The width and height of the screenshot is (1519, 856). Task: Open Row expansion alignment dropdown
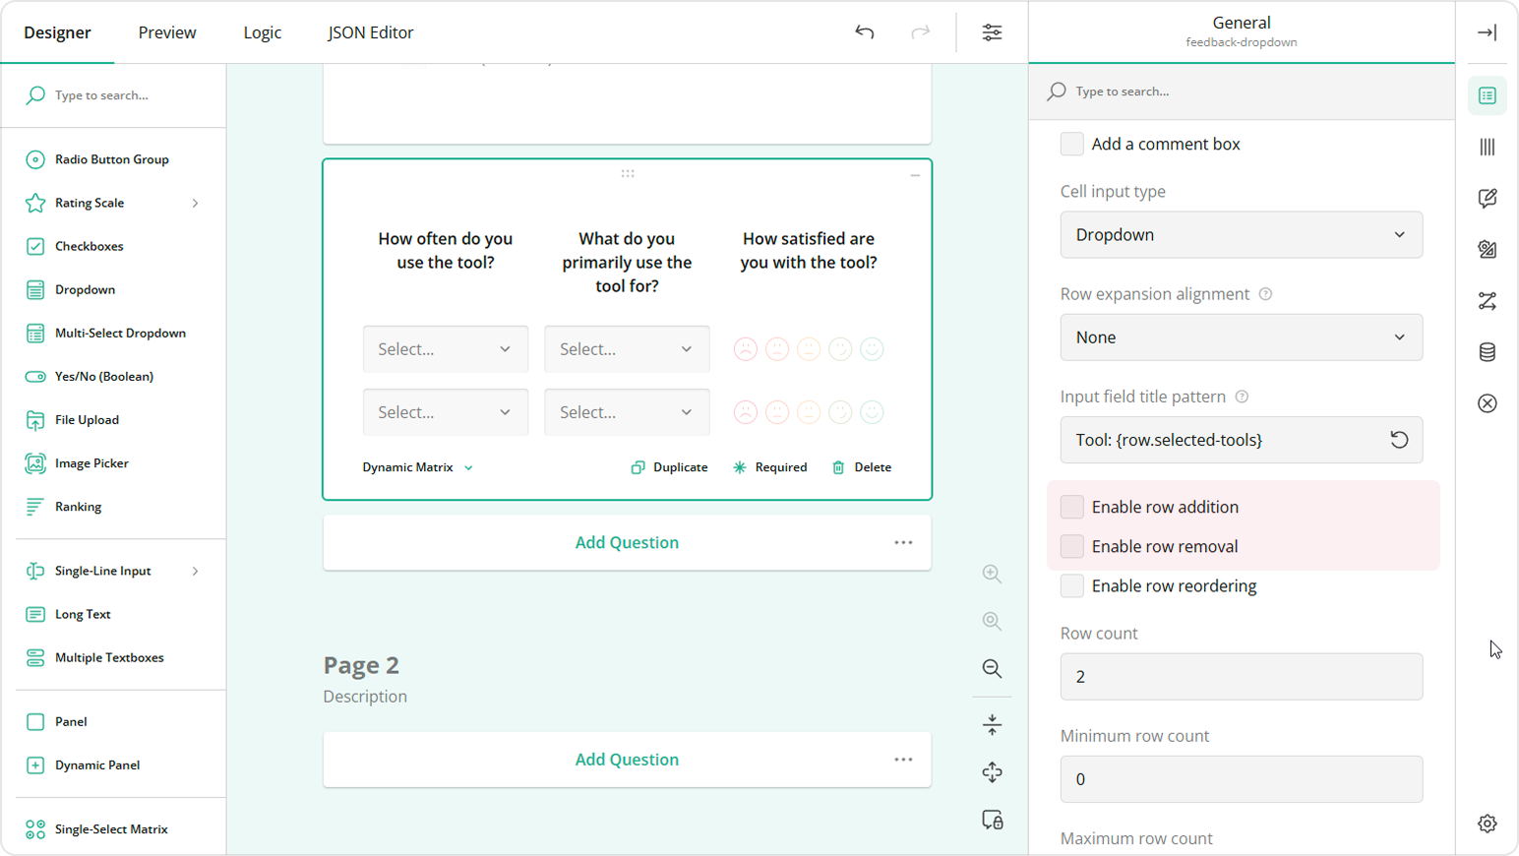coord(1241,337)
